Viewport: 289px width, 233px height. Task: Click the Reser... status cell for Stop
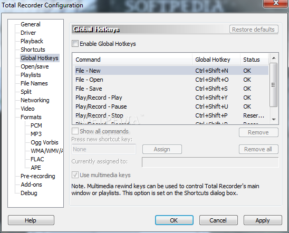(x=254, y=115)
